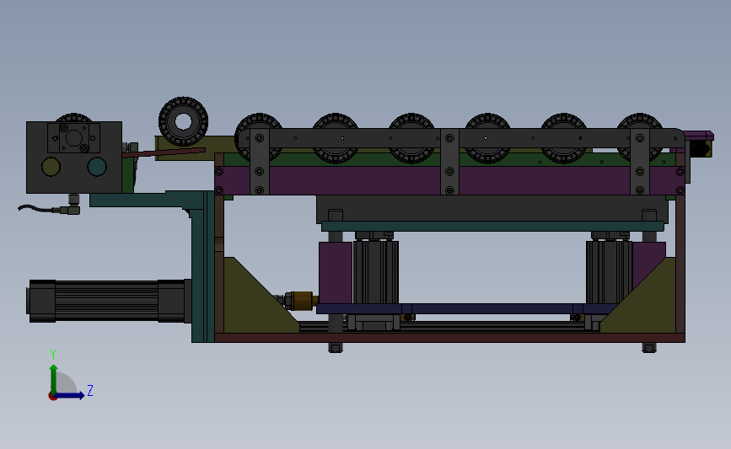Select the bottom-left leveling foot bolt
Image resolution: width=731 pixels, height=449 pixels.
click(x=336, y=347)
